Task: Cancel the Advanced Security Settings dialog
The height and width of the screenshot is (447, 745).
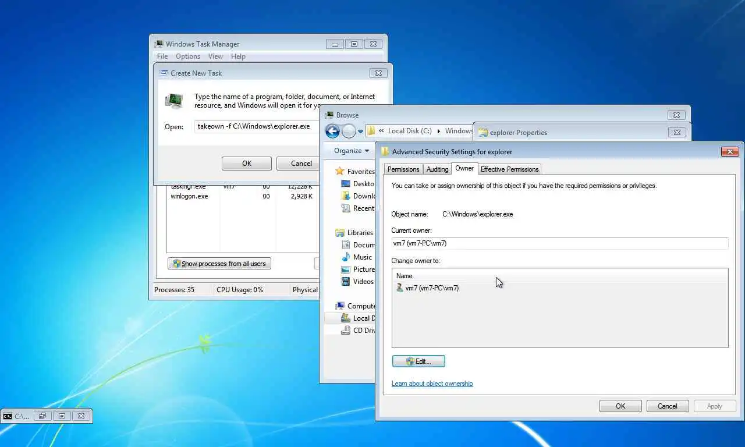Action: click(x=668, y=406)
